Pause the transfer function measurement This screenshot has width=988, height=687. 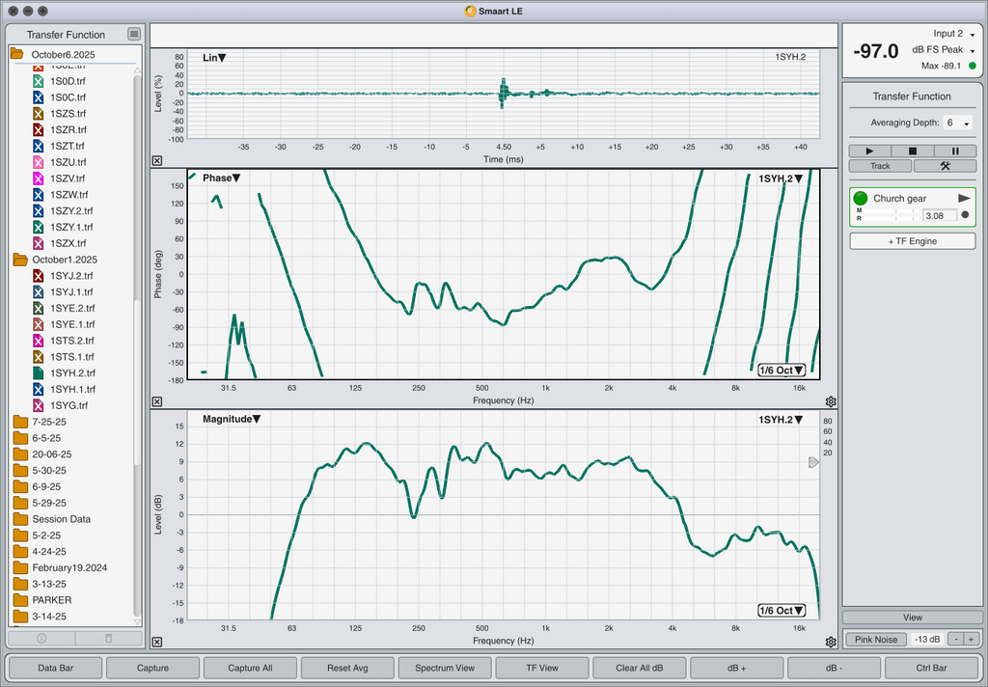pyautogui.click(x=955, y=151)
